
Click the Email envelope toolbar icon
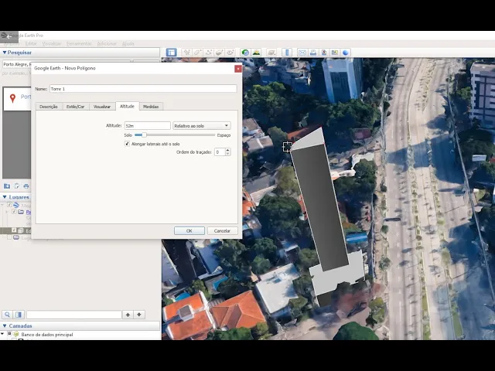[302, 53]
